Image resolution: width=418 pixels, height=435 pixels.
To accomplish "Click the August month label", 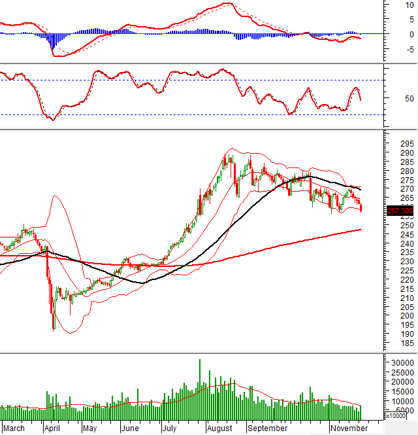I will click(x=219, y=428).
